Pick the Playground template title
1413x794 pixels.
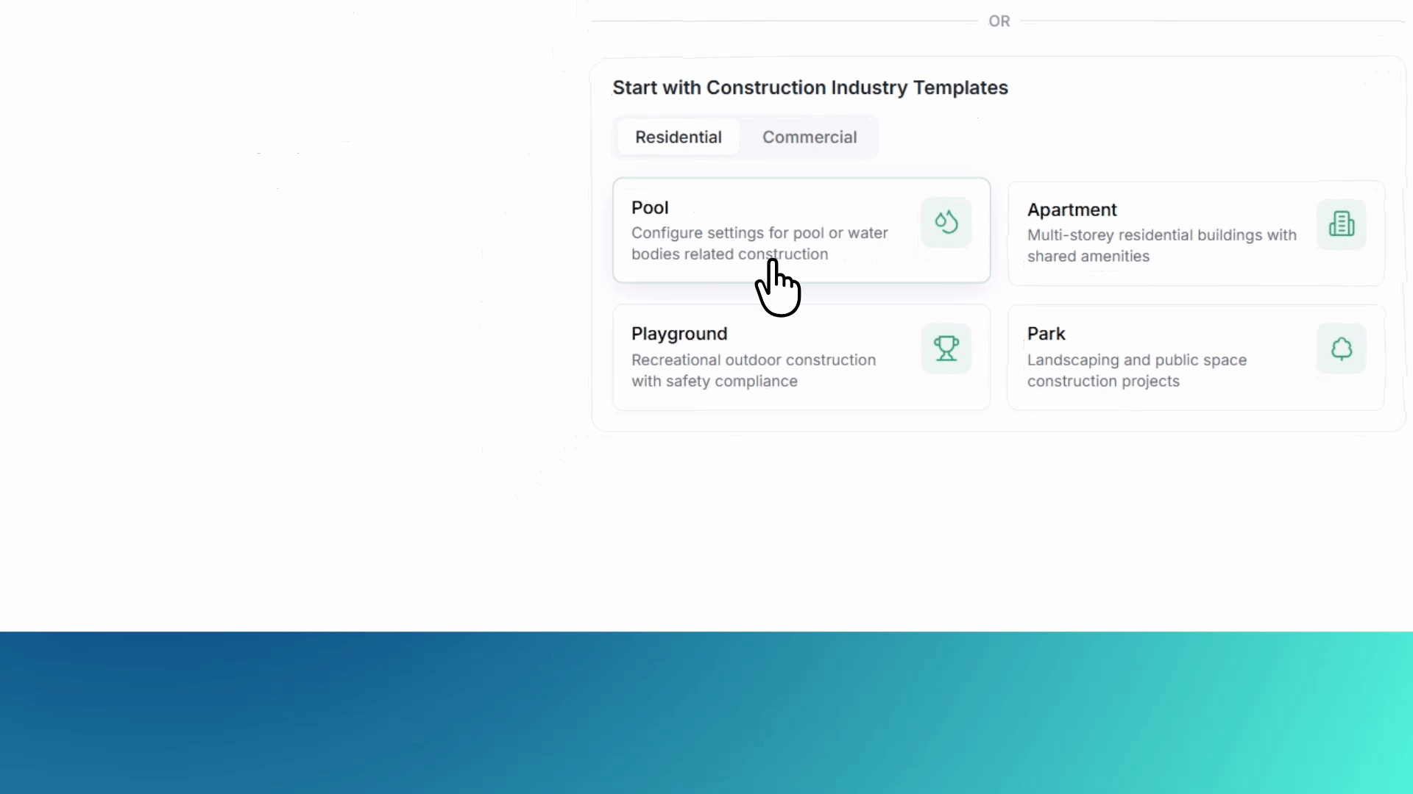click(x=679, y=335)
